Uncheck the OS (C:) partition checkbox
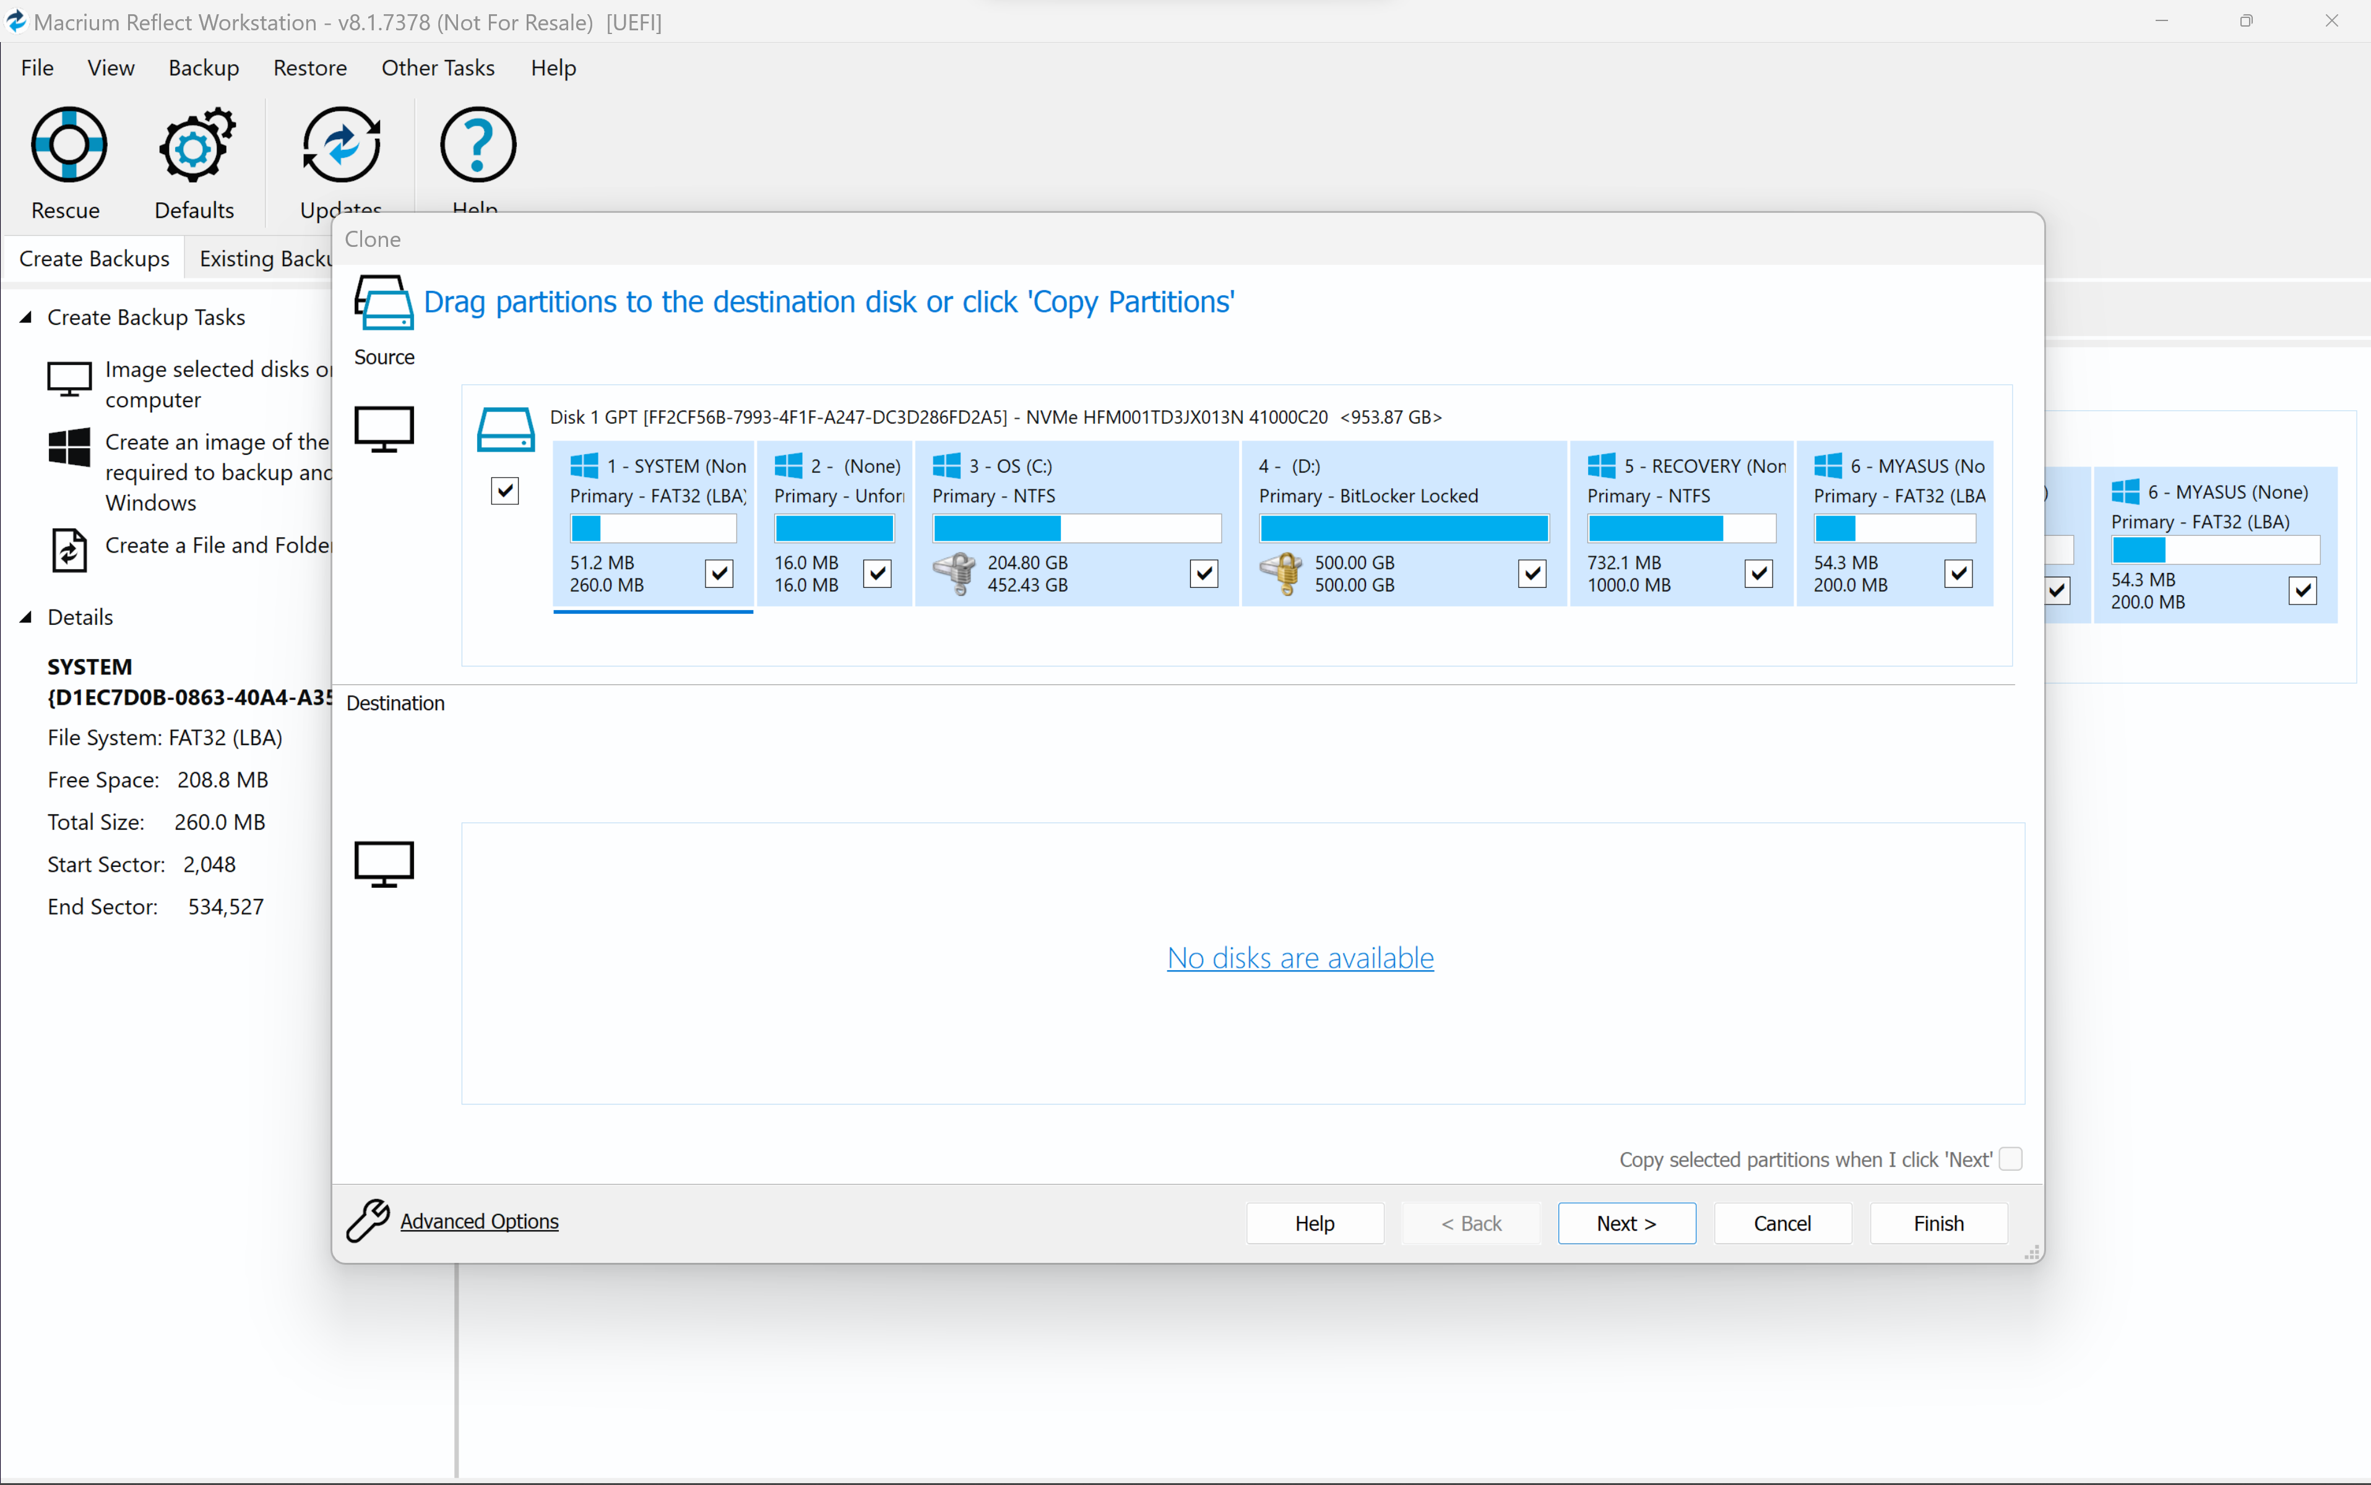The height and width of the screenshot is (1485, 2371). 1203,574
